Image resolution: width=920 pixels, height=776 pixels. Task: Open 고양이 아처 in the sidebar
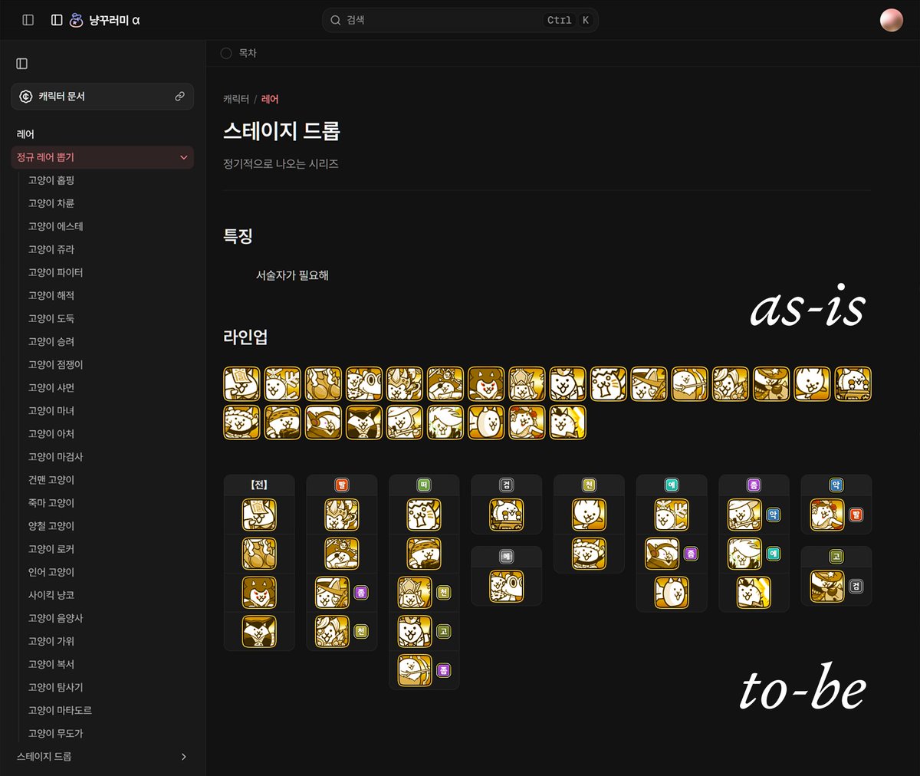coord(51,434)
